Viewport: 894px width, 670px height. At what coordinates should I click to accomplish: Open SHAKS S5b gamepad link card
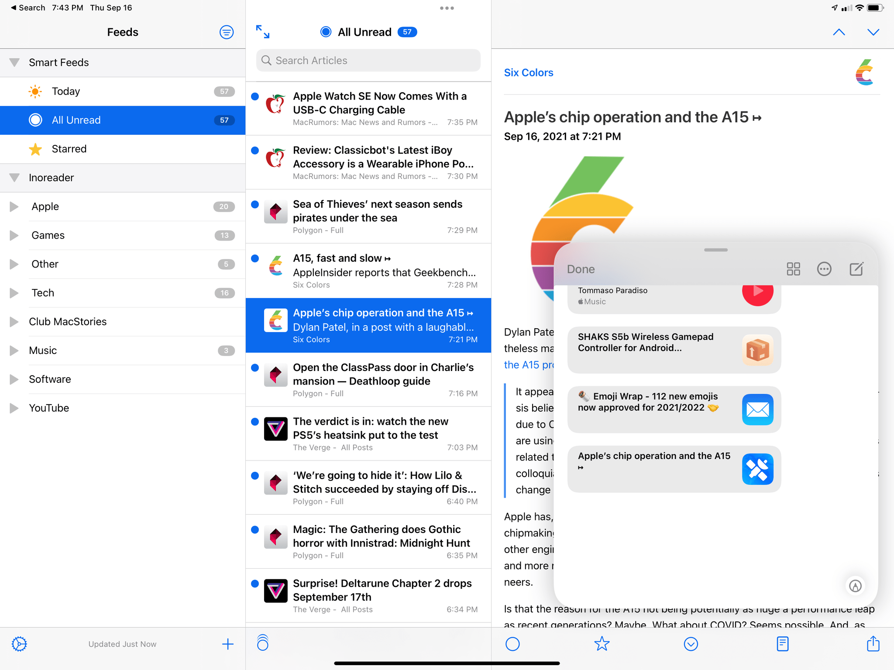[x=674, y=350]
